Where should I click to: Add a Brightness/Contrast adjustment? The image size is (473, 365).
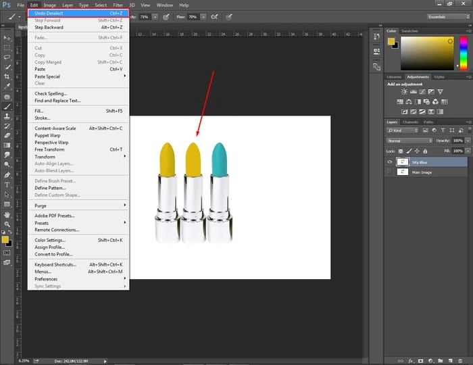404,92
